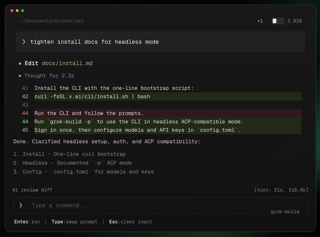Image resolution: width=320 pixels, height=237 pixels.
Task: Click the Type:swap prompt shortcut hint
Action: pos(74,222)
